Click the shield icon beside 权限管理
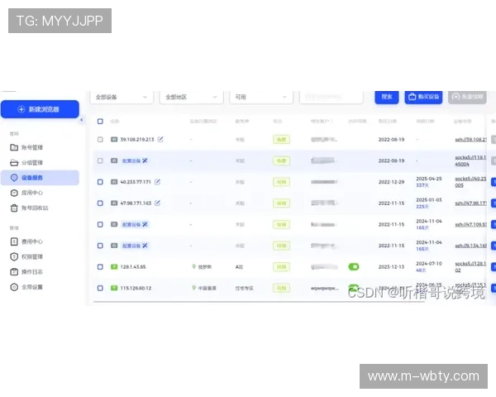The width and height of the screenshot is (496, 397). [14, 256]
